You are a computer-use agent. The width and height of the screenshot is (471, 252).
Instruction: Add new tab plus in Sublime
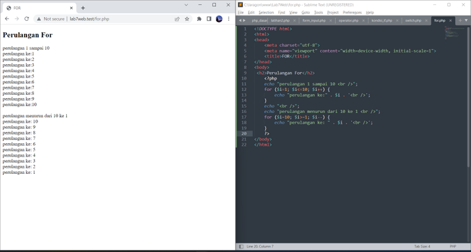pos(460,21)
